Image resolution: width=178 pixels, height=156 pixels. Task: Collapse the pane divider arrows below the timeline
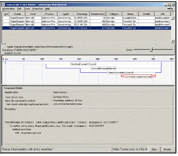click(x=4, y=85)
